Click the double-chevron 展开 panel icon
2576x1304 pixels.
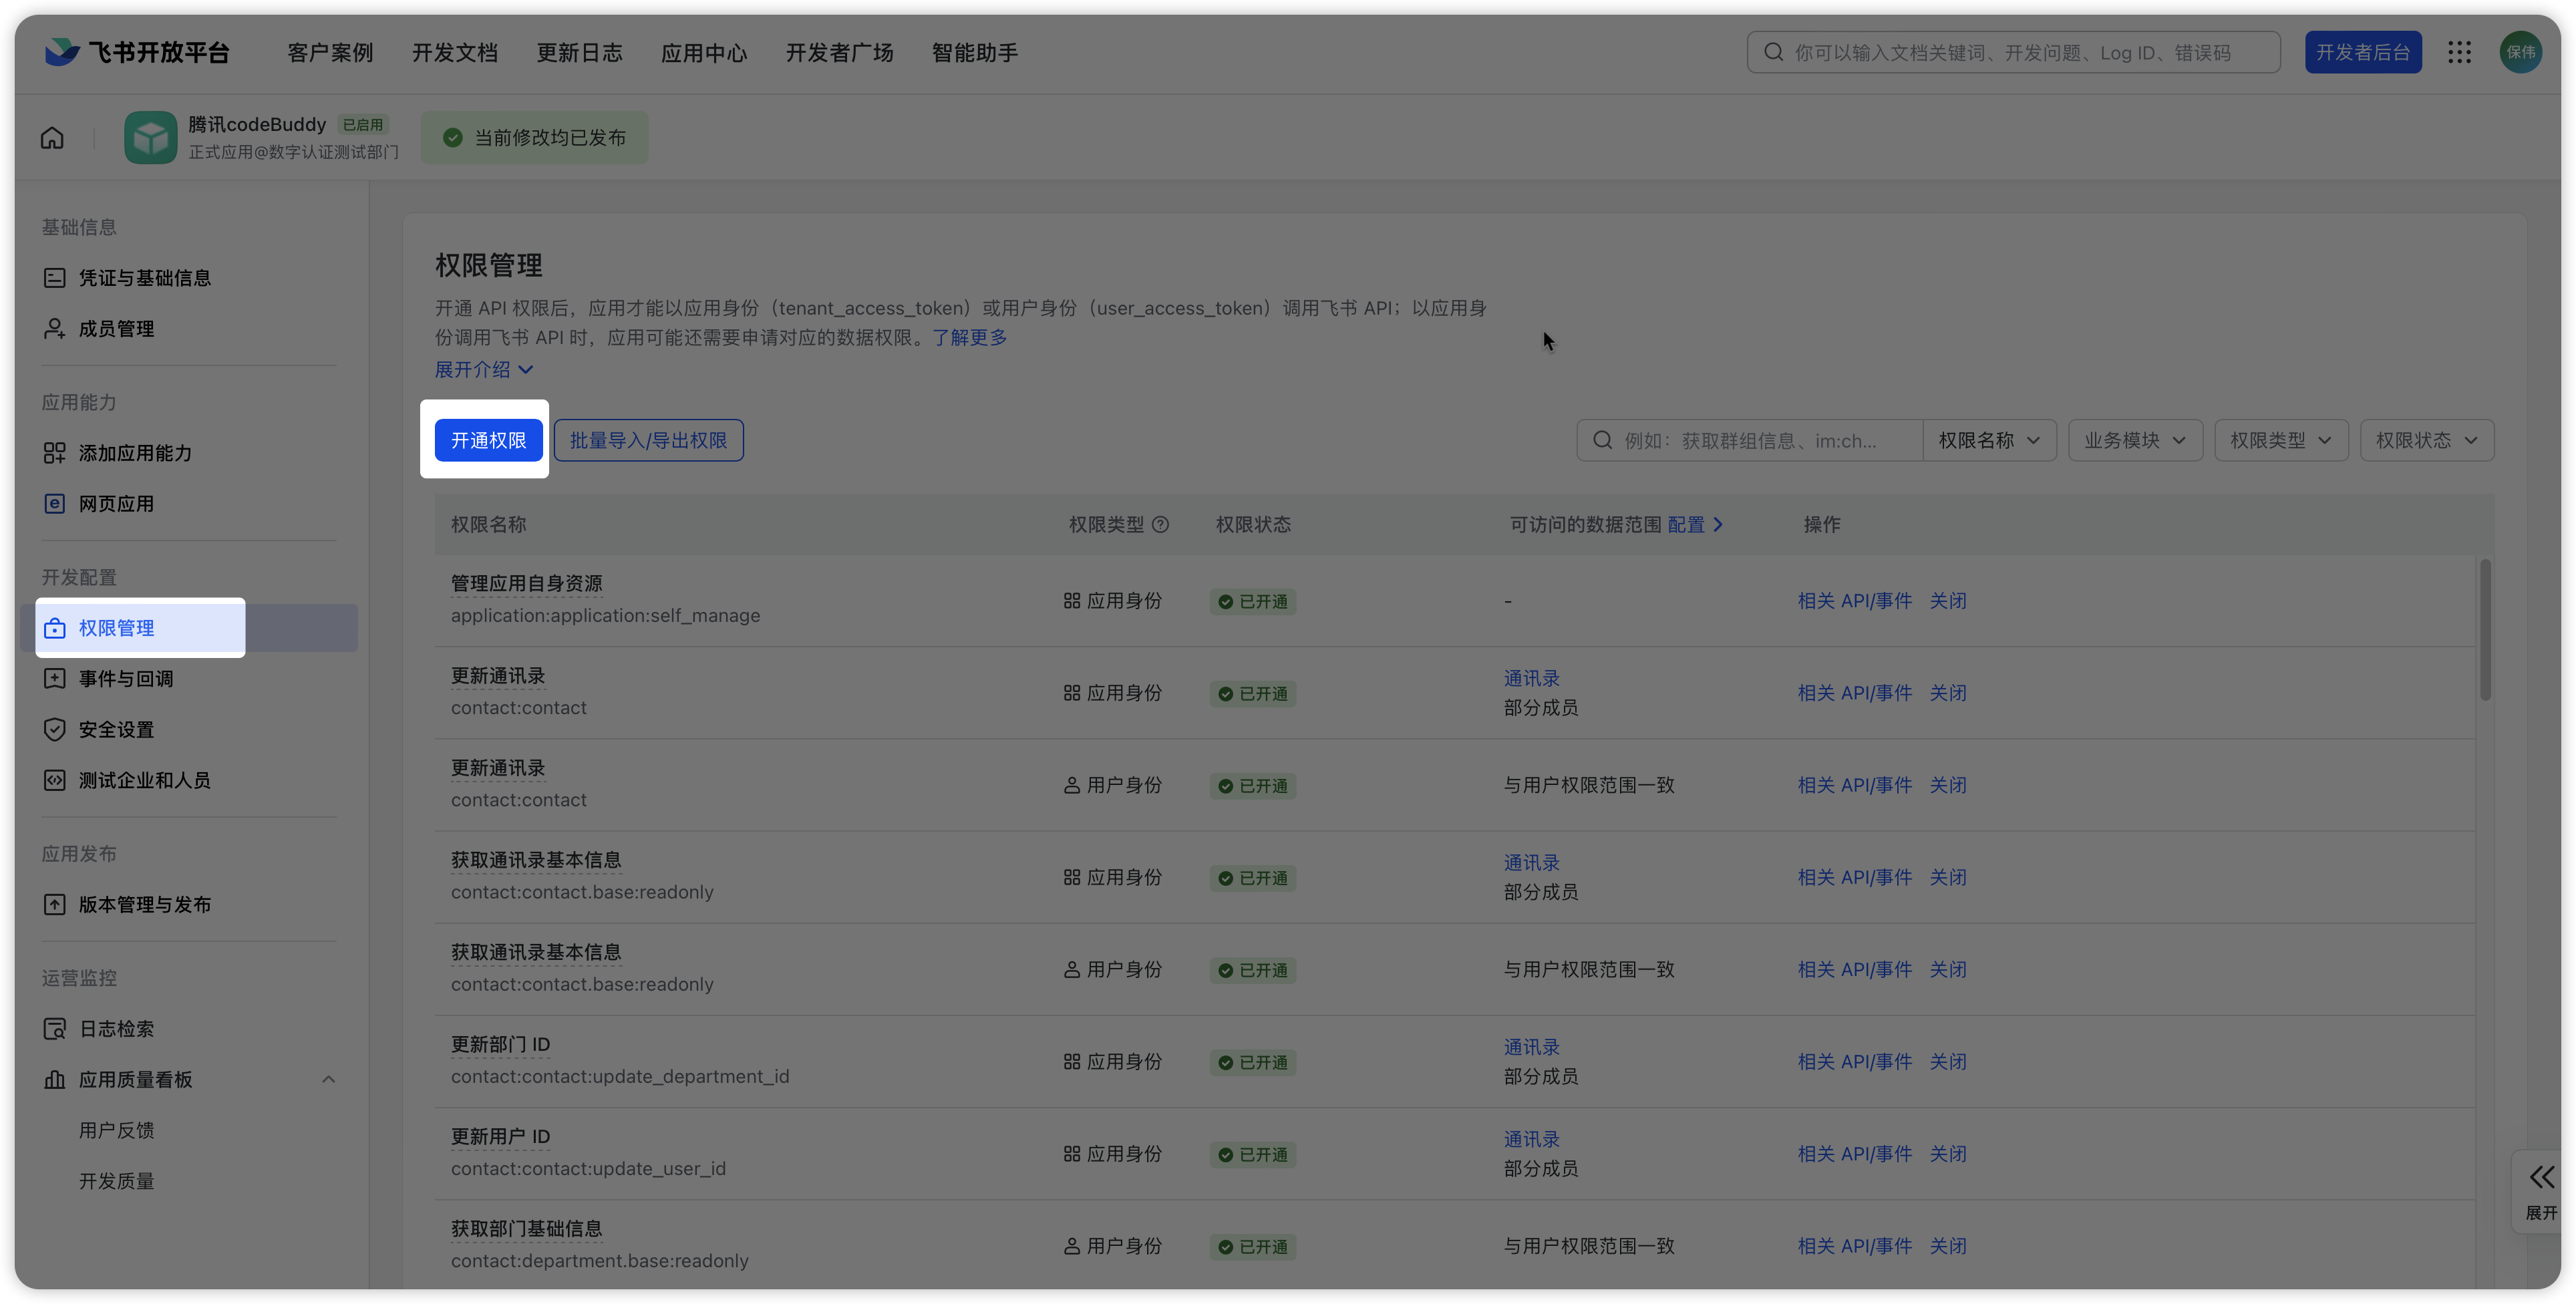2541,1177
